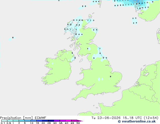Click the copyright symbol before weatheronline
This screenshot has width=160, height=124.
(x=119, y=121)
